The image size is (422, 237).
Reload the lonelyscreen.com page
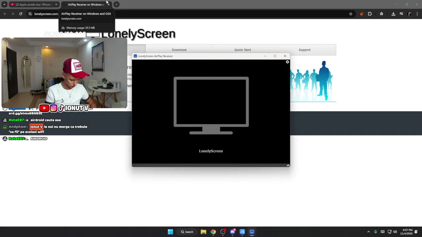20,14
